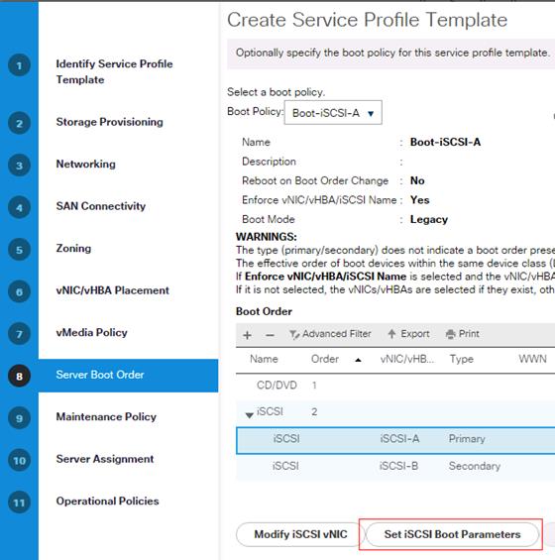This screenshot has width=555, height=560.
Task: Open vNIC/vHBA Placement step
Action: [113, 290]
